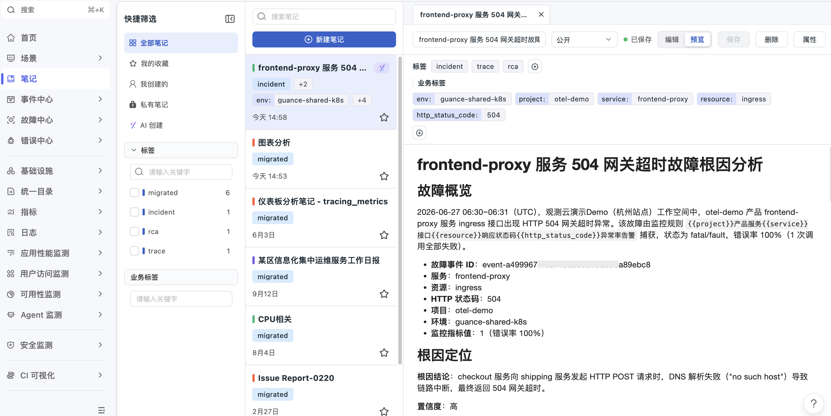This screenshot has width=831, height=416.
Task: Show notes 我创建的
Action: pyautogui.click(x=181, y=84)
